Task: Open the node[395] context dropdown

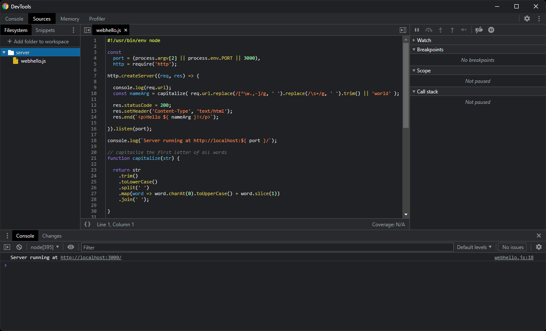Action: [44, 247]
